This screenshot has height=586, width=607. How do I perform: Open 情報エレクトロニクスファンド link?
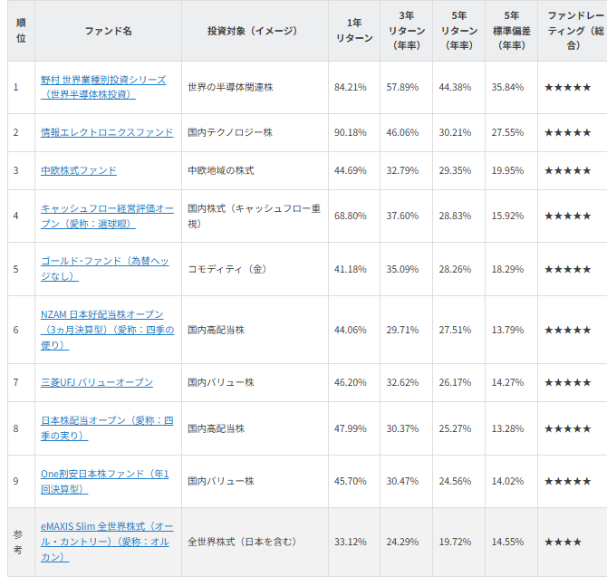pos(107,132)
